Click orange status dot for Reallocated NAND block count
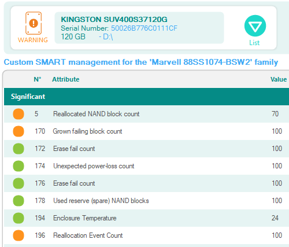This screenshot has height=247, width=289. pos(18,114)
